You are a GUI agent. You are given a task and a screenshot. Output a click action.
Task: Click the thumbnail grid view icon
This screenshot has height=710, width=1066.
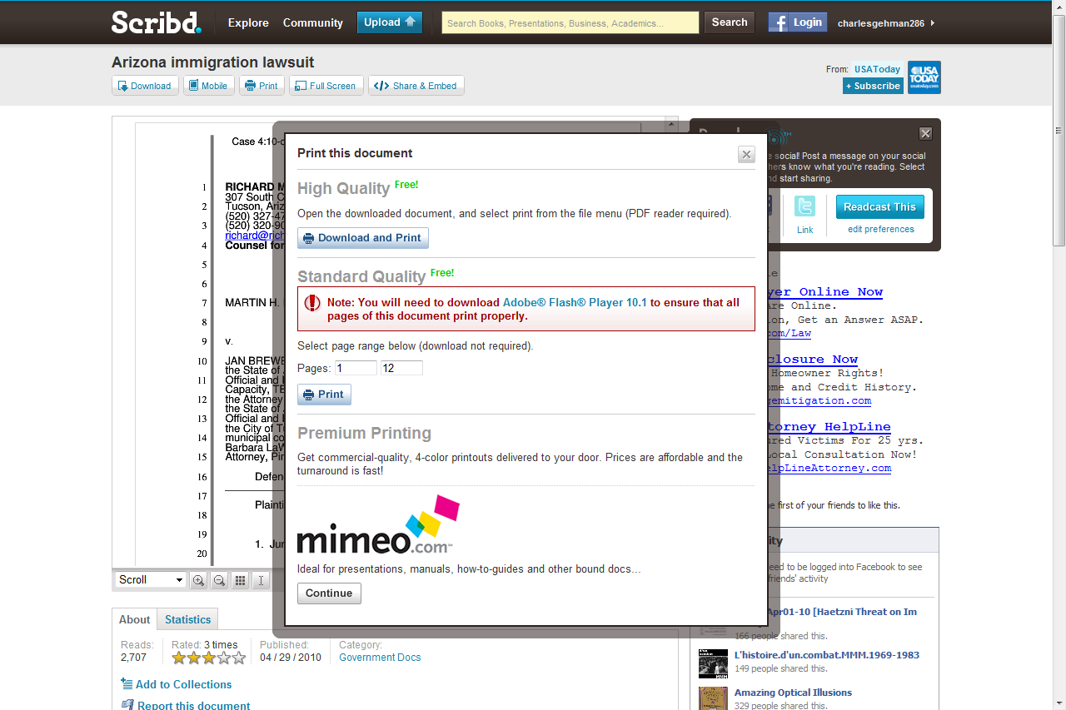tap(240, 581)
